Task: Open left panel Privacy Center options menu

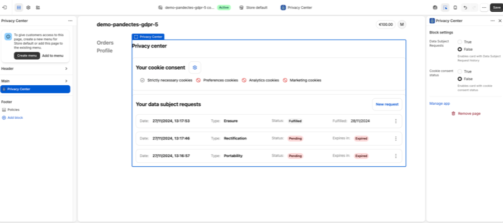Action: coord(70,21)
